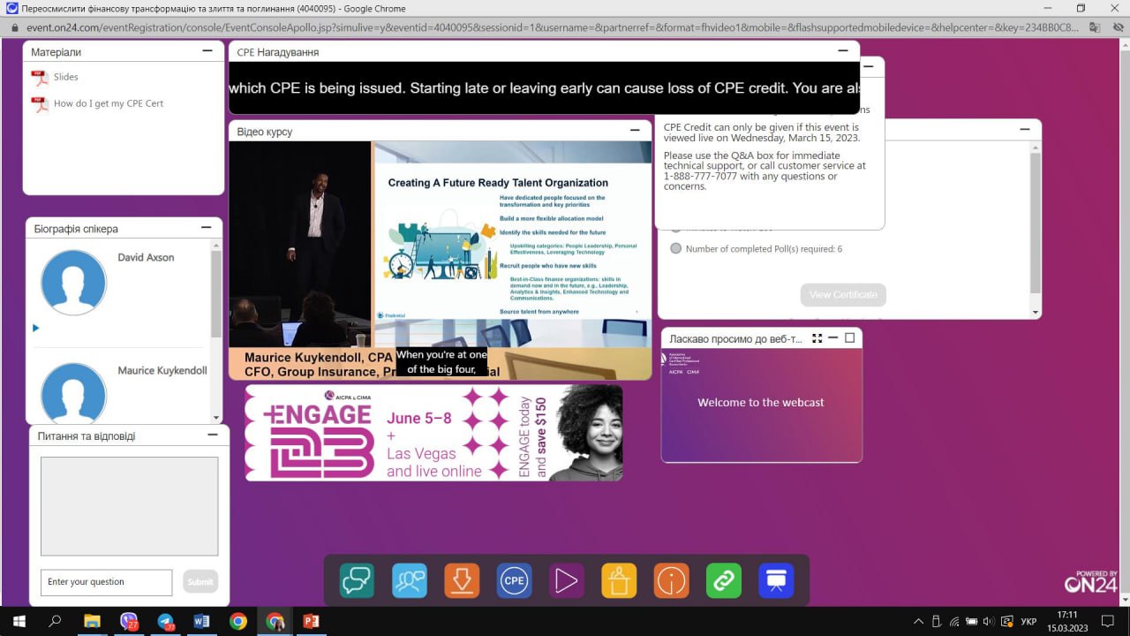Open the blue CPE dock icon
The width and height of the screenshot is (1130, 636).
(x=514, y=580)
